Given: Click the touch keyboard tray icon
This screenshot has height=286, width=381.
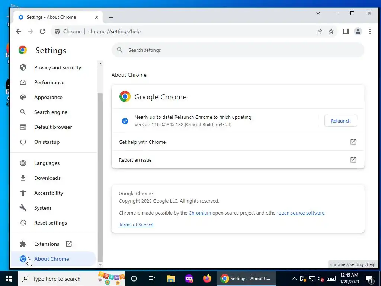Looking at the screenshot, I should pos(331,279).
